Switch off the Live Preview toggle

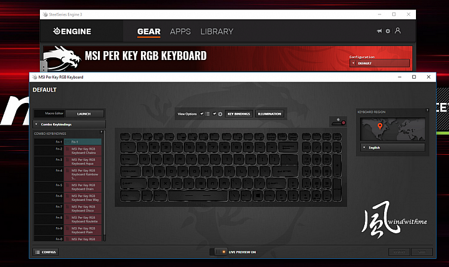click(218, 252)
